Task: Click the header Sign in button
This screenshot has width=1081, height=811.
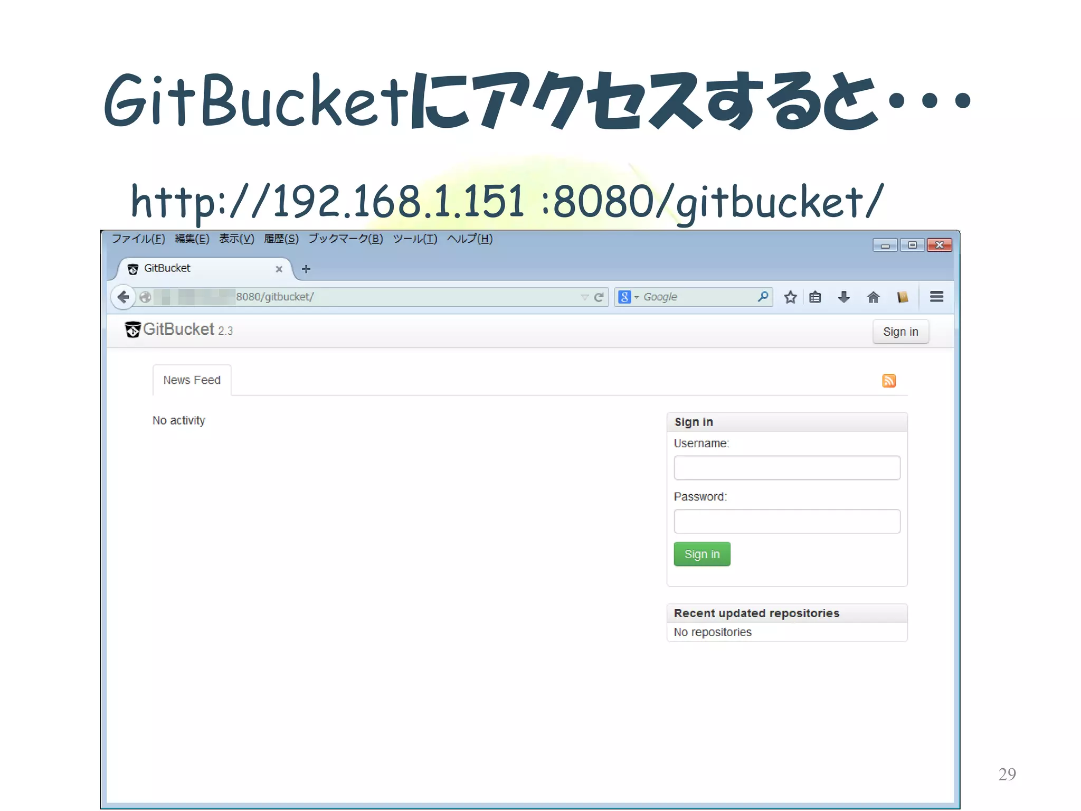Action: pyautogui.click(x=900, y=332)
